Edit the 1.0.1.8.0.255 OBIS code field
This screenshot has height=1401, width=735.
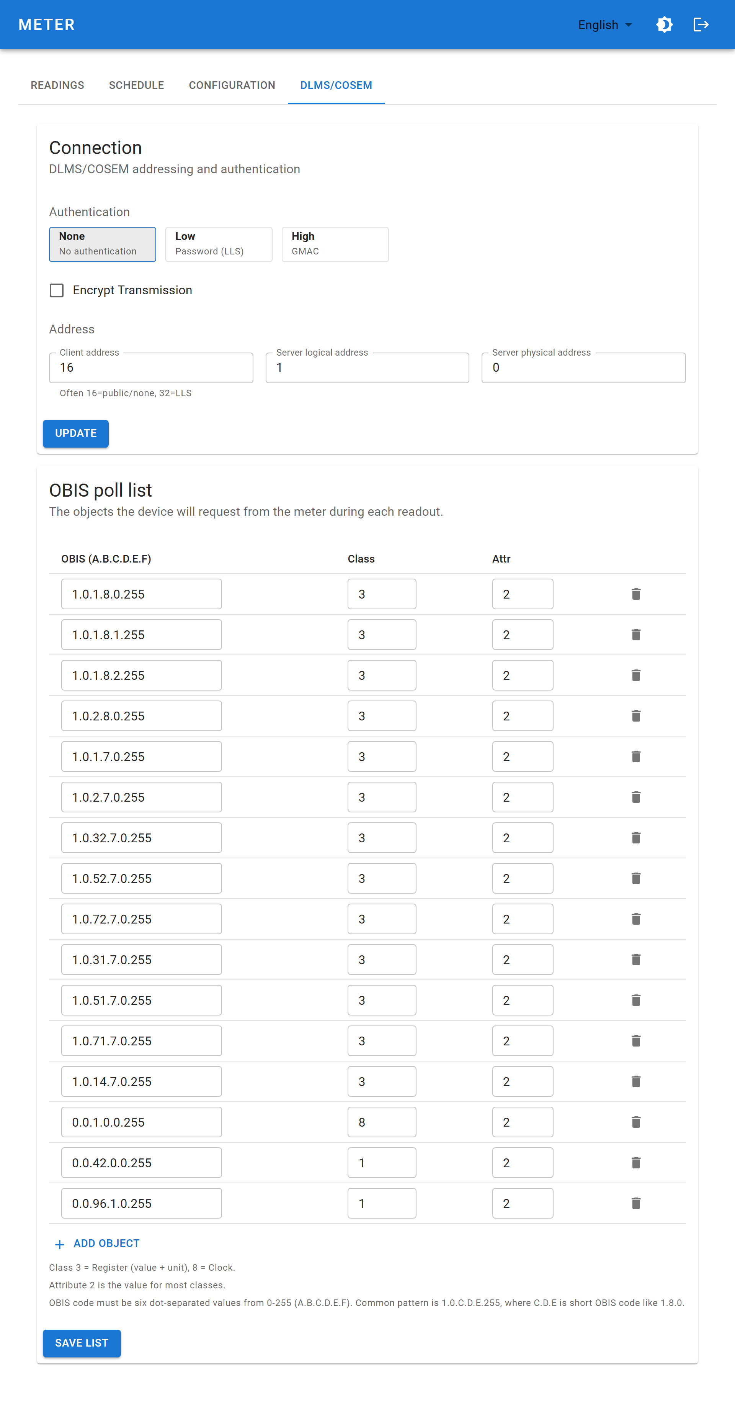[141, 594]
